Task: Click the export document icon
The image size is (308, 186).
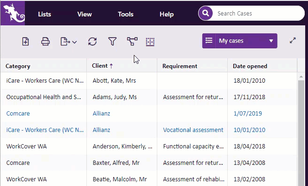Action: pos(65,41)
